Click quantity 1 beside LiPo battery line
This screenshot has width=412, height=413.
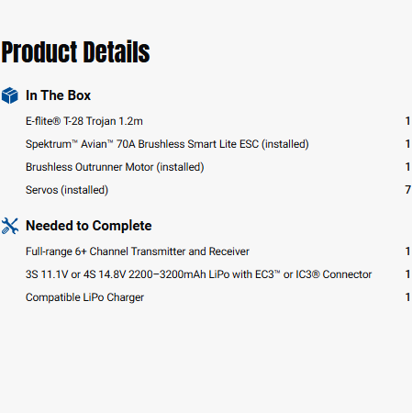pyautogui.click(x=407, y=274)
